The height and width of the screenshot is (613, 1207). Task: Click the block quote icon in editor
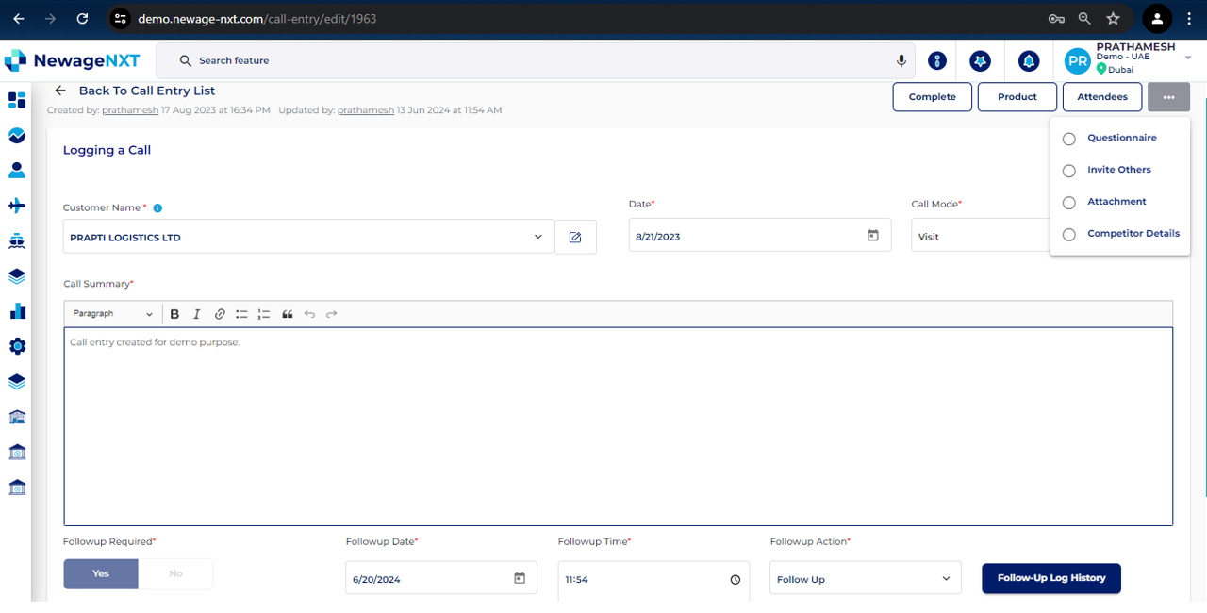coord(288,314)
